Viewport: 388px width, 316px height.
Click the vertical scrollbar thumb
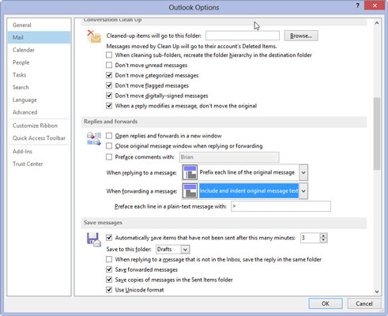(377, 134)
